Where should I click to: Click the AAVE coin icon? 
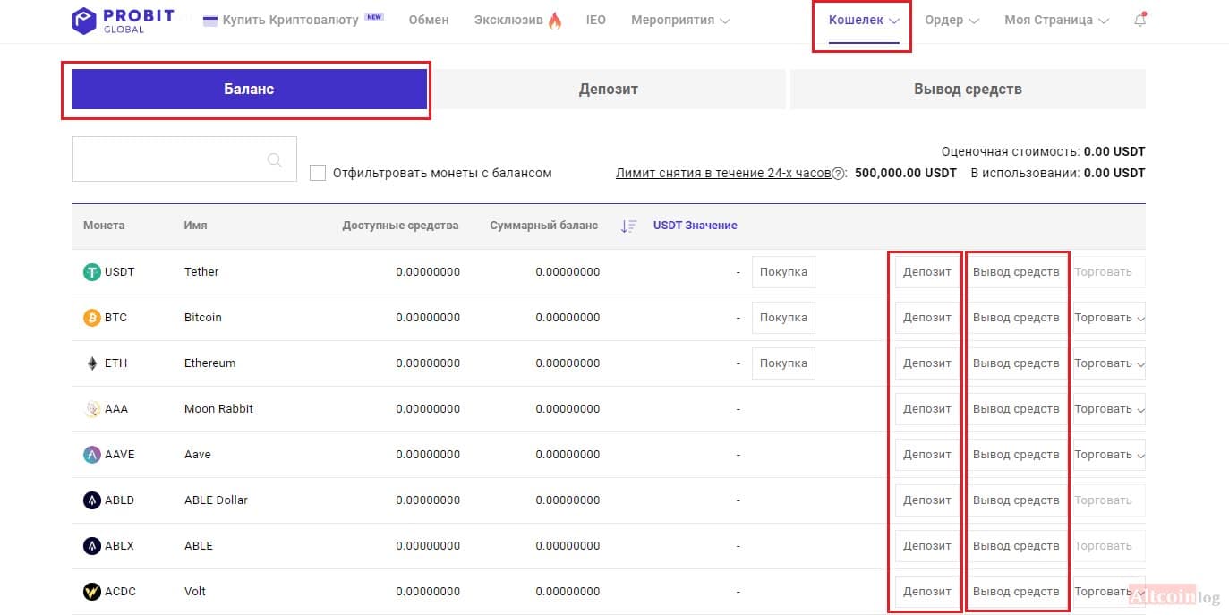[x=91, y=455]
